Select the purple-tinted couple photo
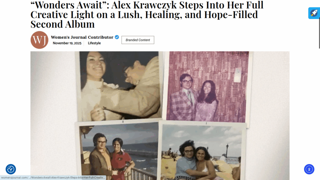The height and width of the screenshot is (180, 320). tap(207, 87)
